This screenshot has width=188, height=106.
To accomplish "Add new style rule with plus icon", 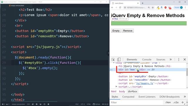I will point(182,102).
